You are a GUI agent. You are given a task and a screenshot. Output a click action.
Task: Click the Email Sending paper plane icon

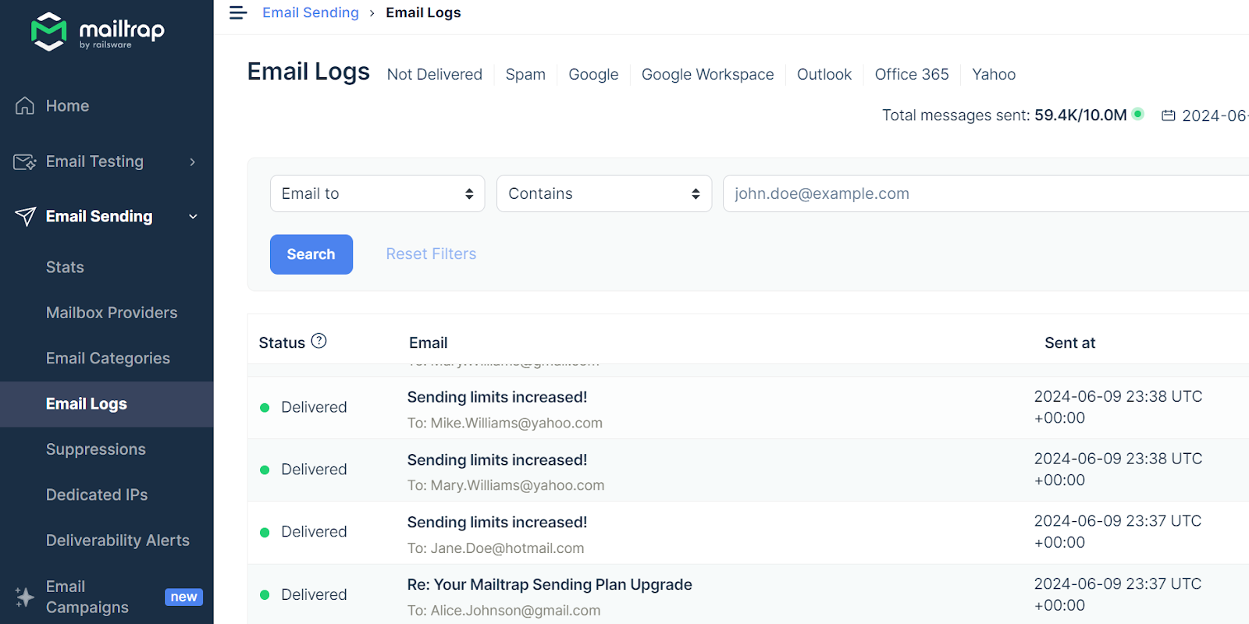tap(25, 216)
